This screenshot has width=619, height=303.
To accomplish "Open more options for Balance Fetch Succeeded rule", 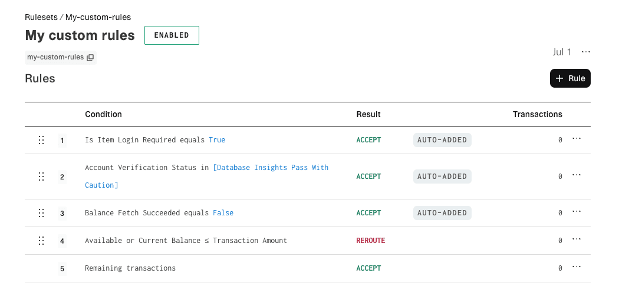I will click(x=577, y=212).
